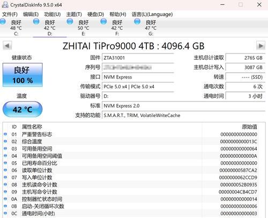
Task: Switch to the G: 47 °C disk tab
Action: [151, 28]
